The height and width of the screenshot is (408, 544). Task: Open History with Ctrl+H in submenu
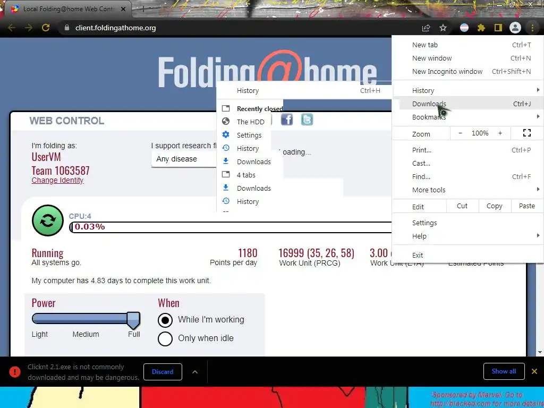point(304,90)
